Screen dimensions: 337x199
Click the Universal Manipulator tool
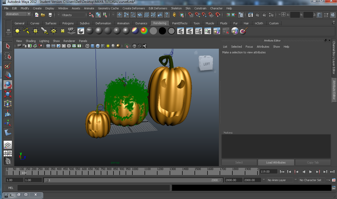coord(8,104)
